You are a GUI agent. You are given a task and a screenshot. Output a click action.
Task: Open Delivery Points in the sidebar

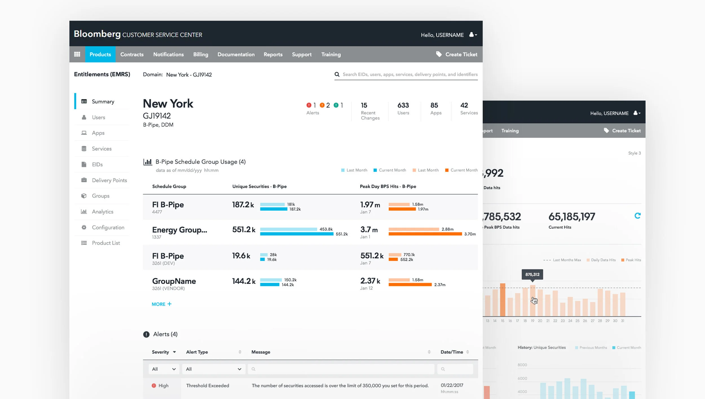[109, 180]
